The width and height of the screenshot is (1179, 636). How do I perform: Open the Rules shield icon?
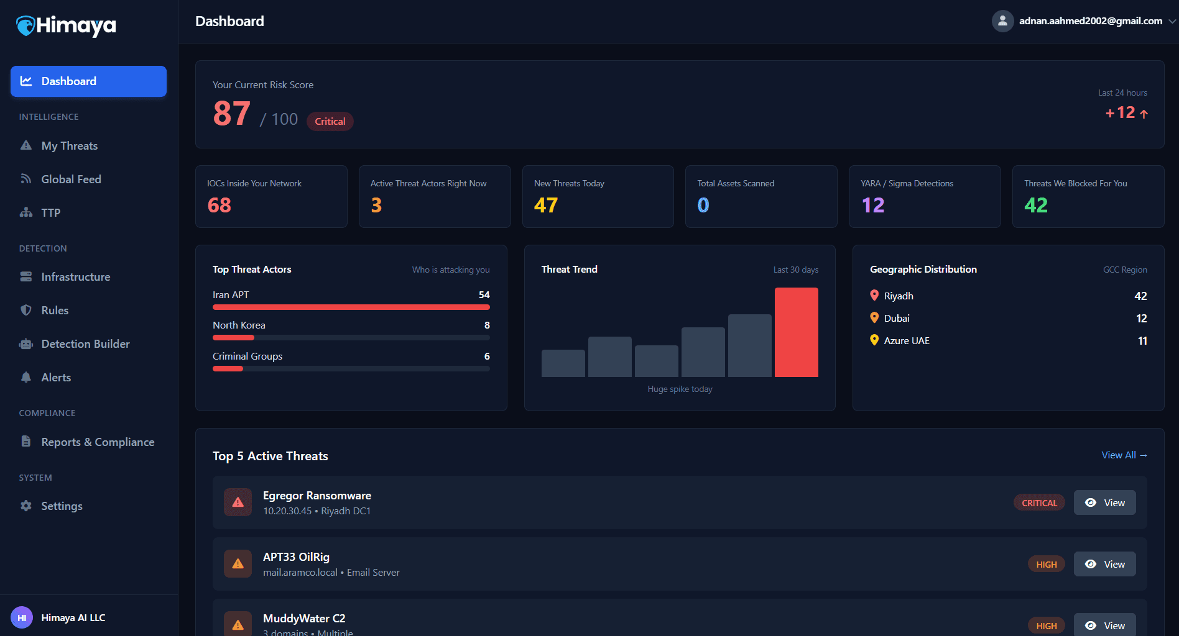pyautogui.click(x=26, y=310)
